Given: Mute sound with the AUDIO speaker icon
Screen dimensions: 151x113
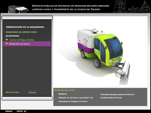Looking at the screenshot, I should point(25,111).
